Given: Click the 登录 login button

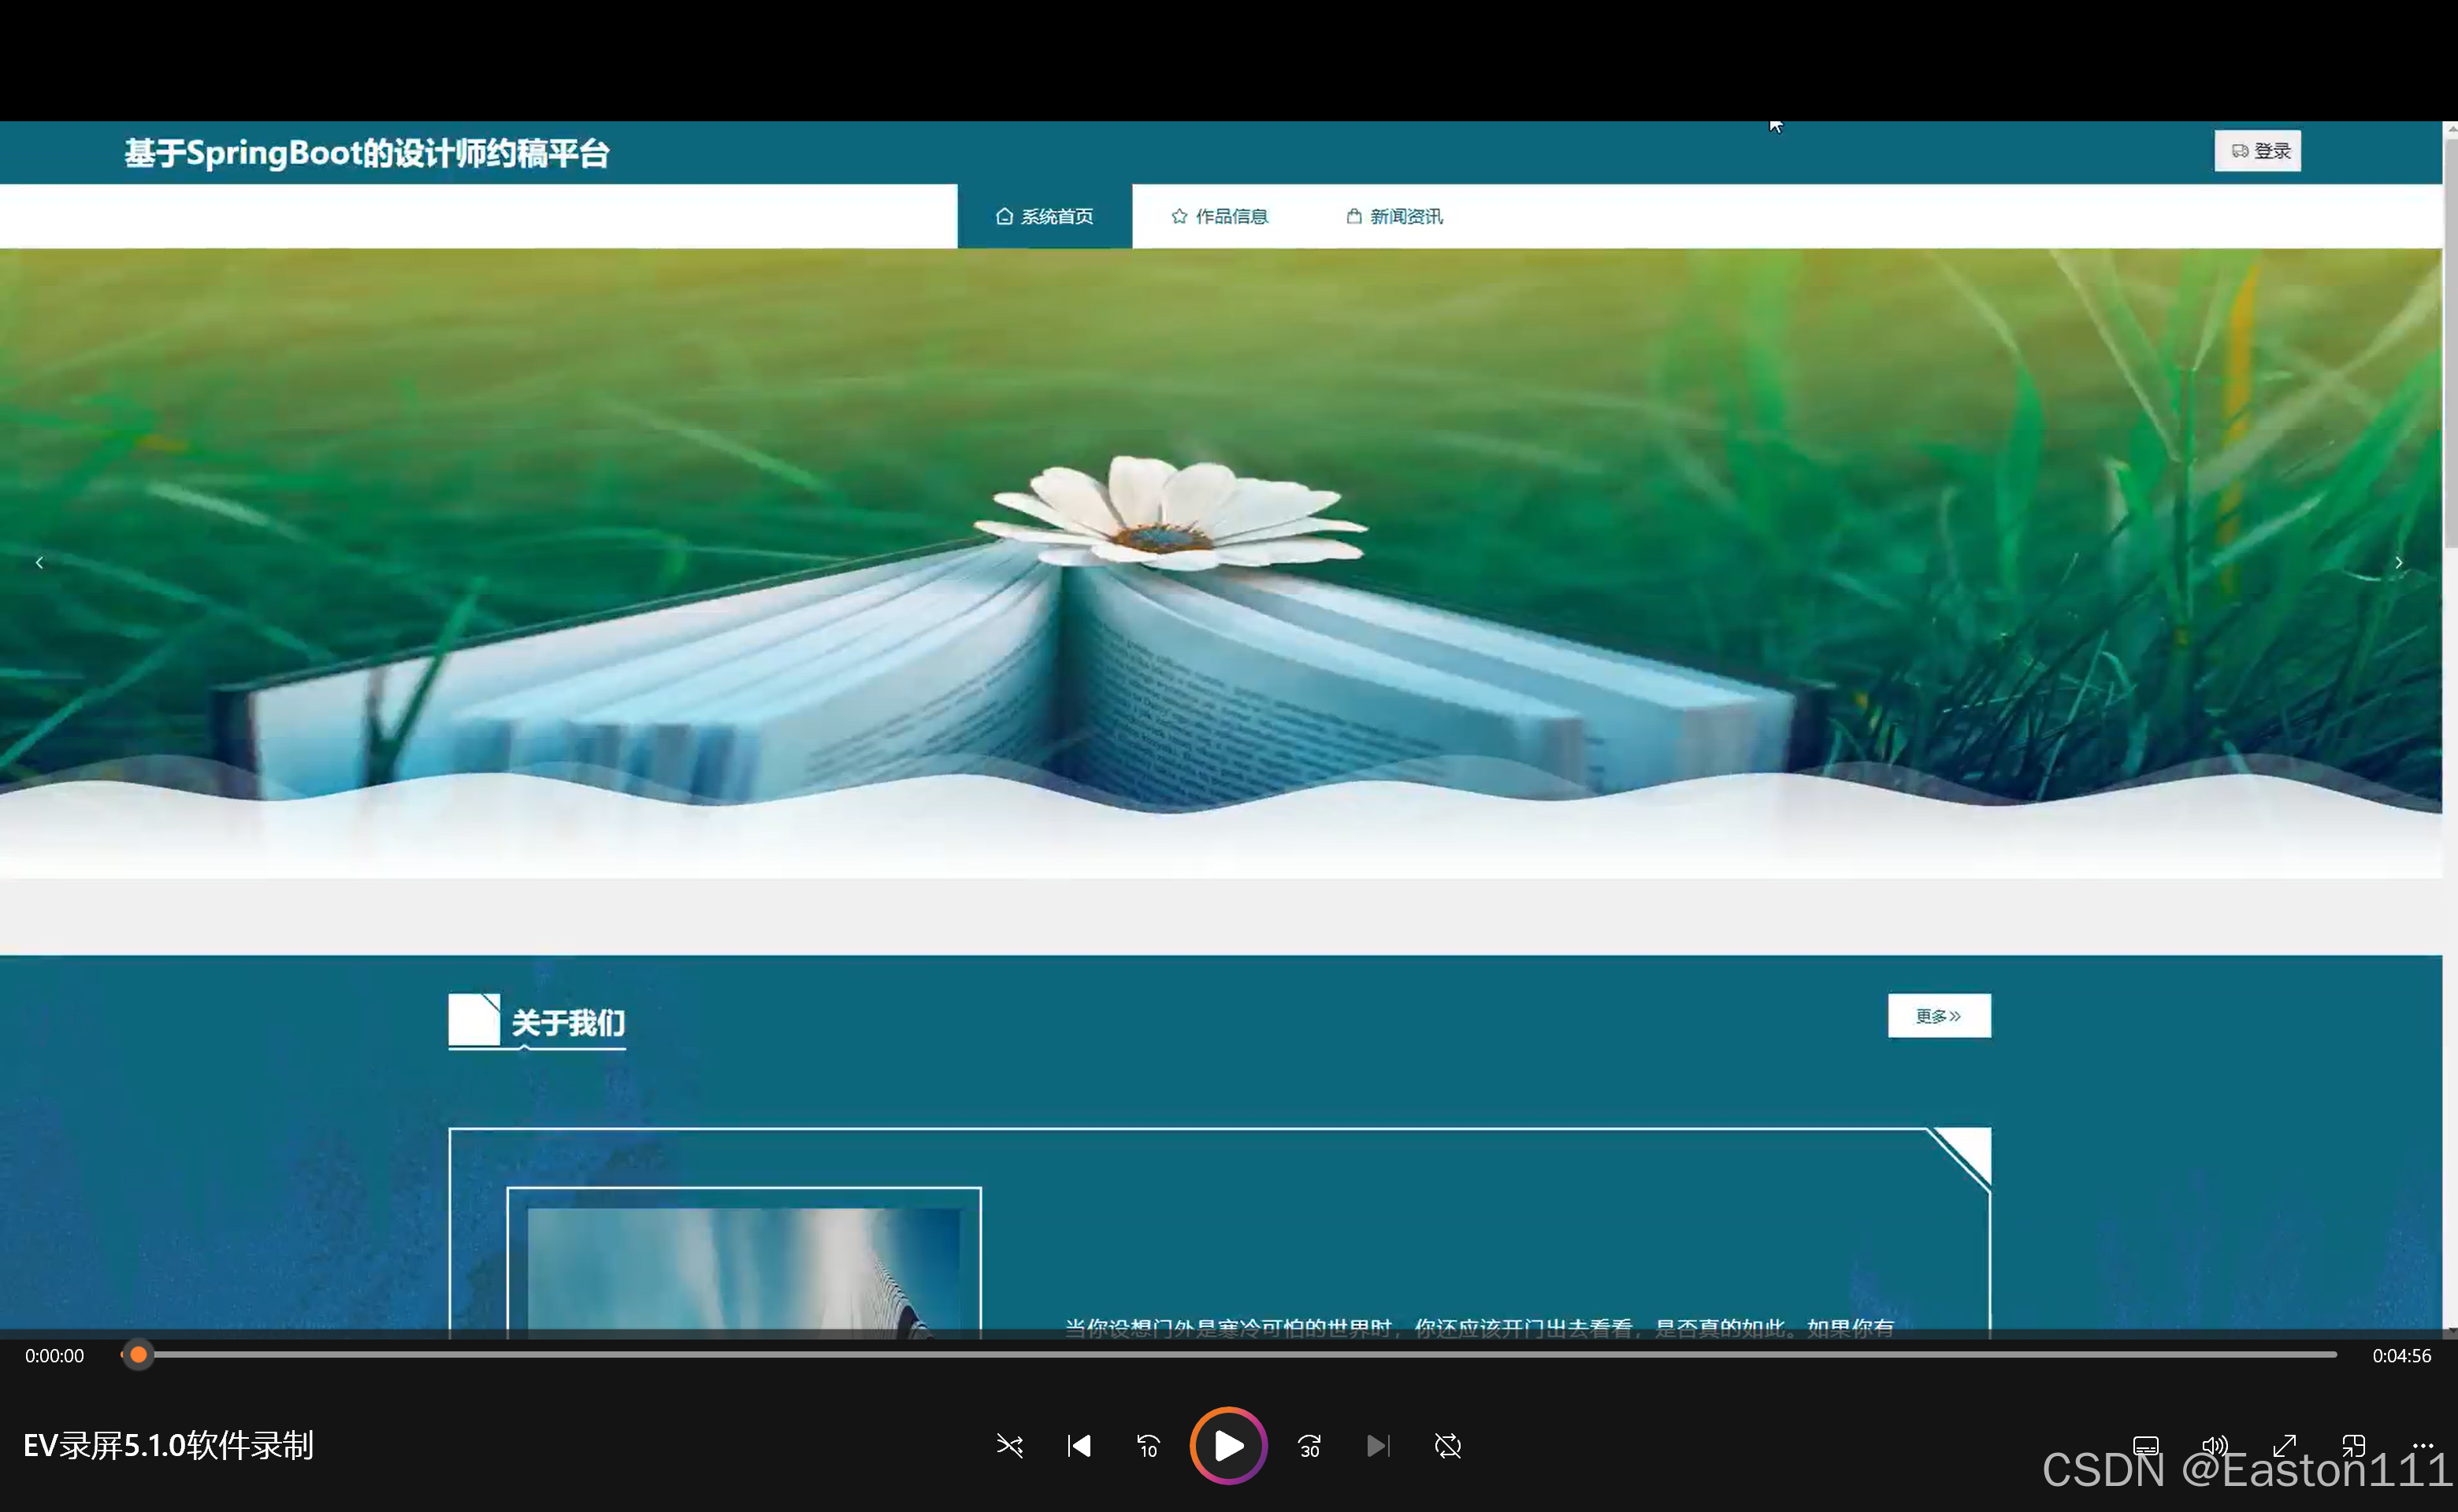Looking at the screenshot, I should pyautogui.click(x=2257, y=151).
